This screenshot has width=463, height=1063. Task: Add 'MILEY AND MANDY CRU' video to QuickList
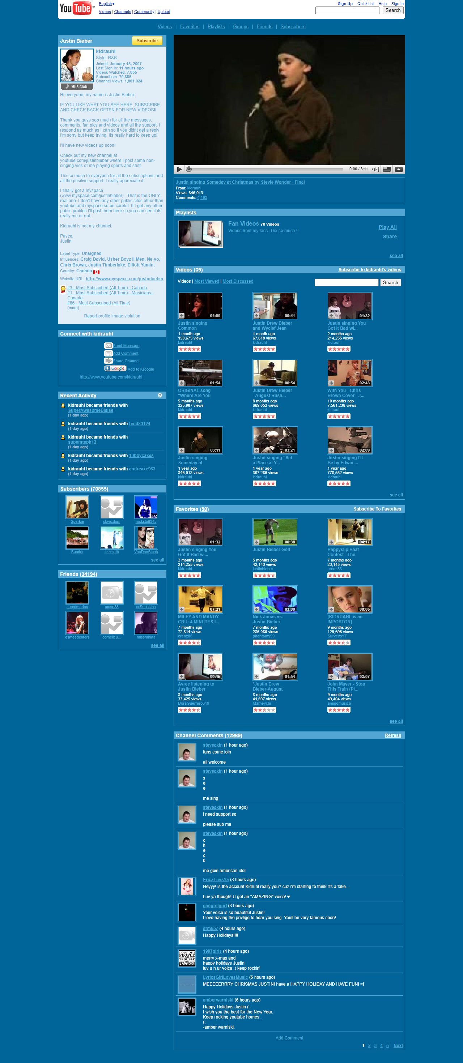[x=182, y=609]
